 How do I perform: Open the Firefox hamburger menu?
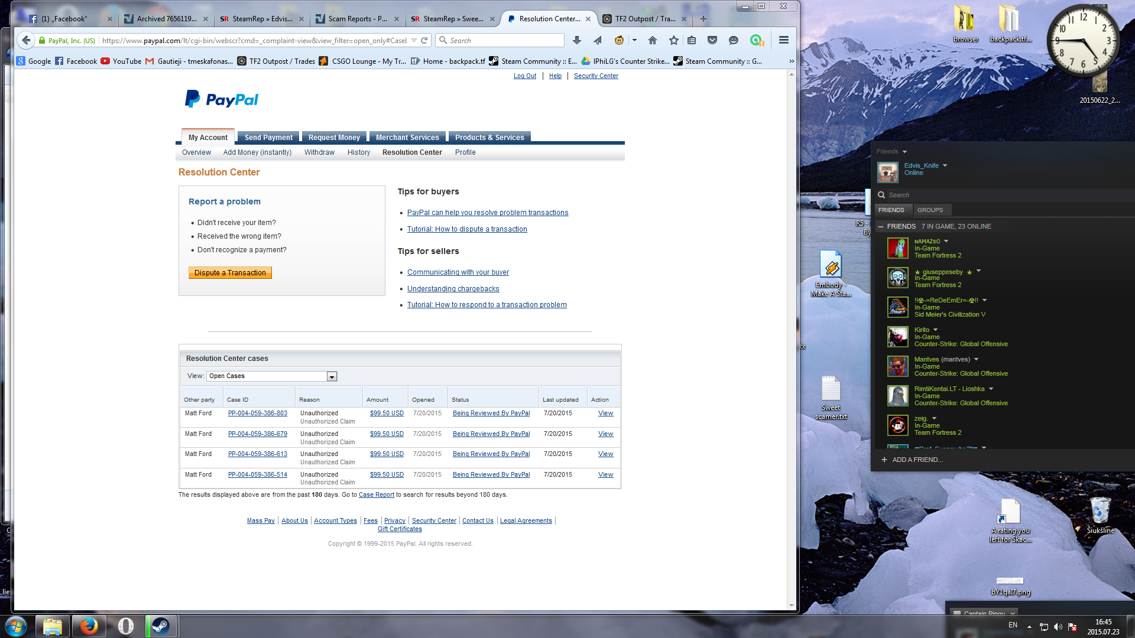[x=784, y=40]
